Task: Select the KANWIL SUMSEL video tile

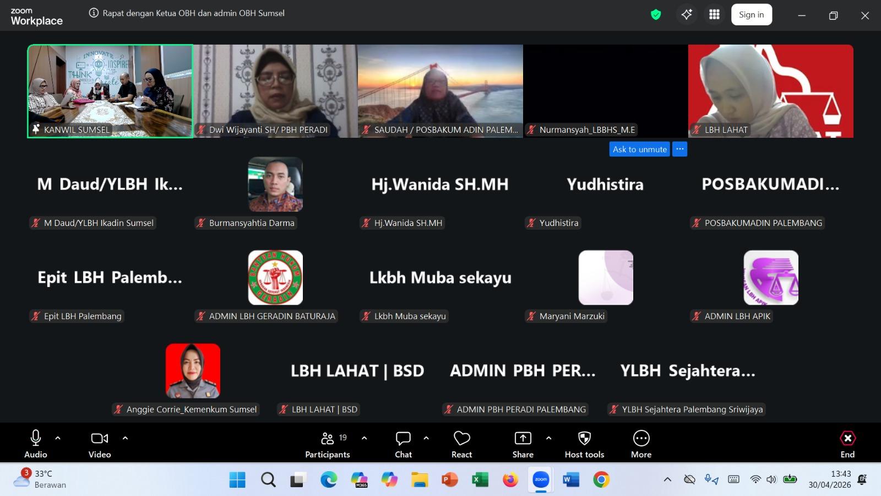Action: [110, 91]
